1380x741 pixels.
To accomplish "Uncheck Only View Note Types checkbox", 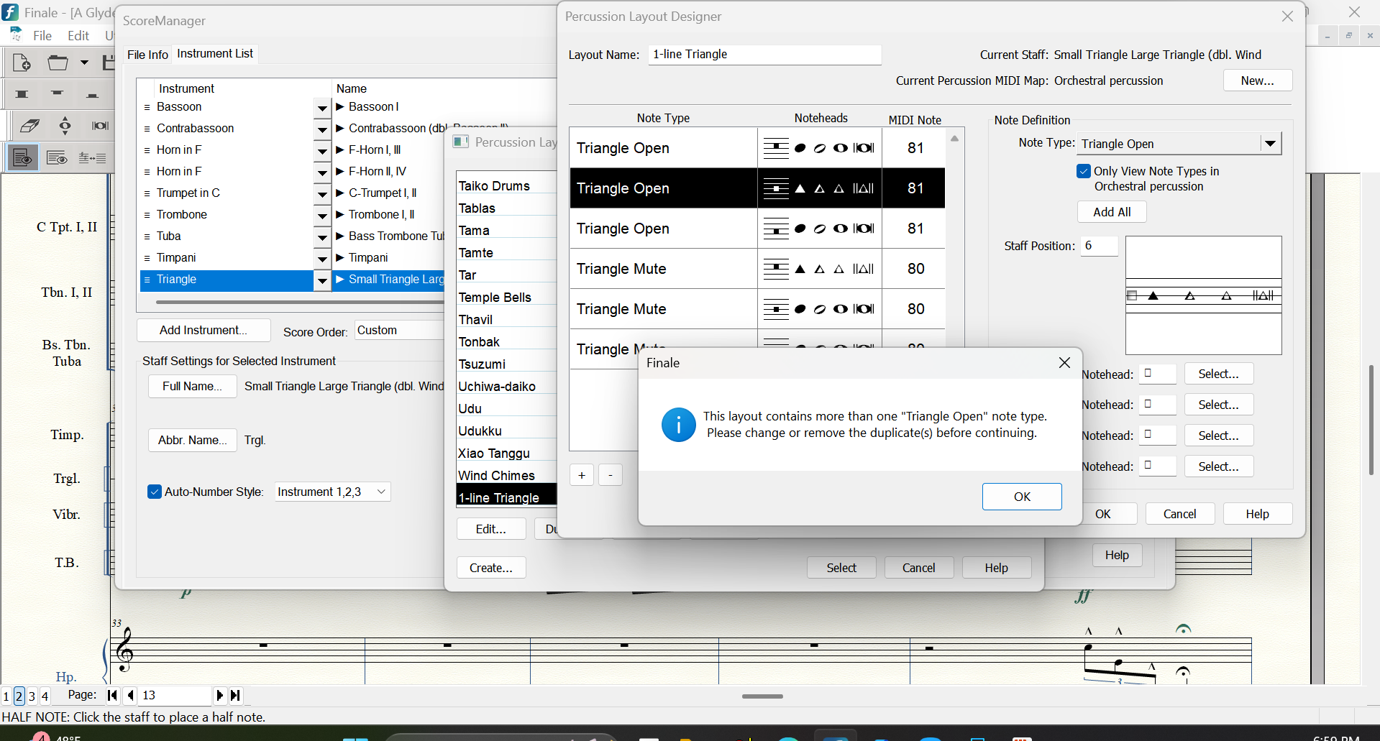I will tap(1084, 171).
